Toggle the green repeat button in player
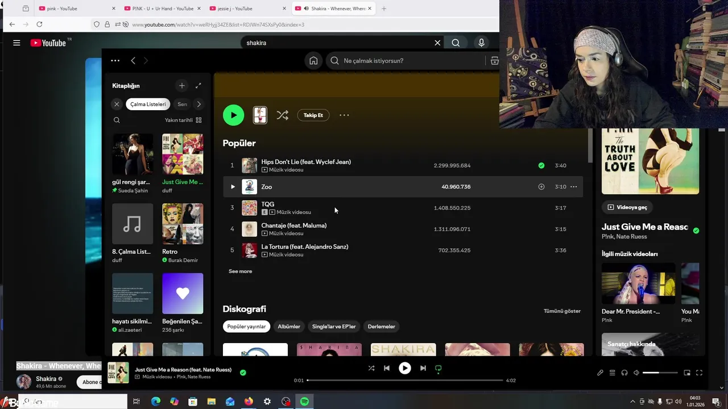 [x=439, y=369]
